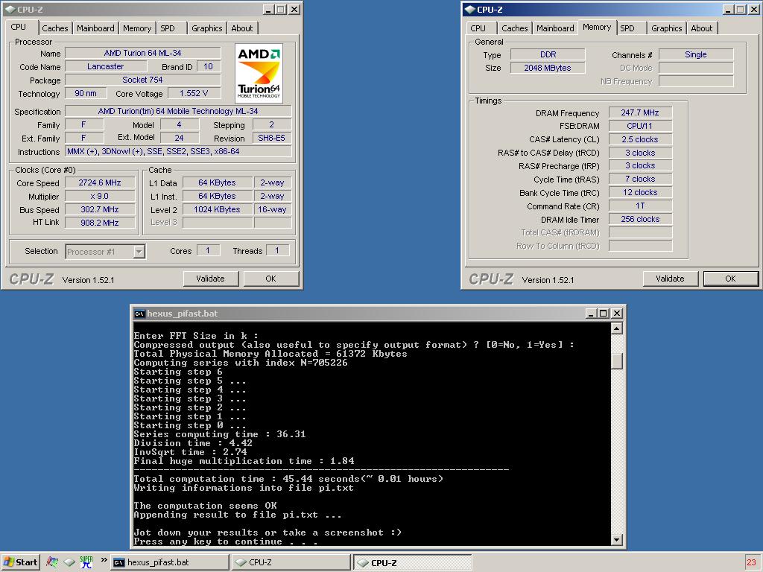Click the Multiplier value x 9.0
This screenshot has height=572, width=763.
tap(100, 196)
